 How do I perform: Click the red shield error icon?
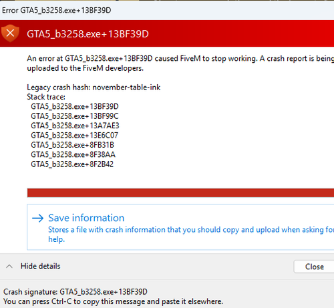(x=10, y=33)
